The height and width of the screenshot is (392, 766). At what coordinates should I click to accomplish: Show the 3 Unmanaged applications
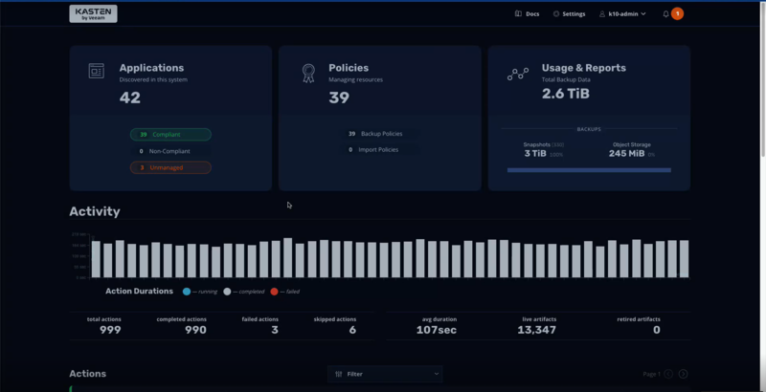pos(170,167)
